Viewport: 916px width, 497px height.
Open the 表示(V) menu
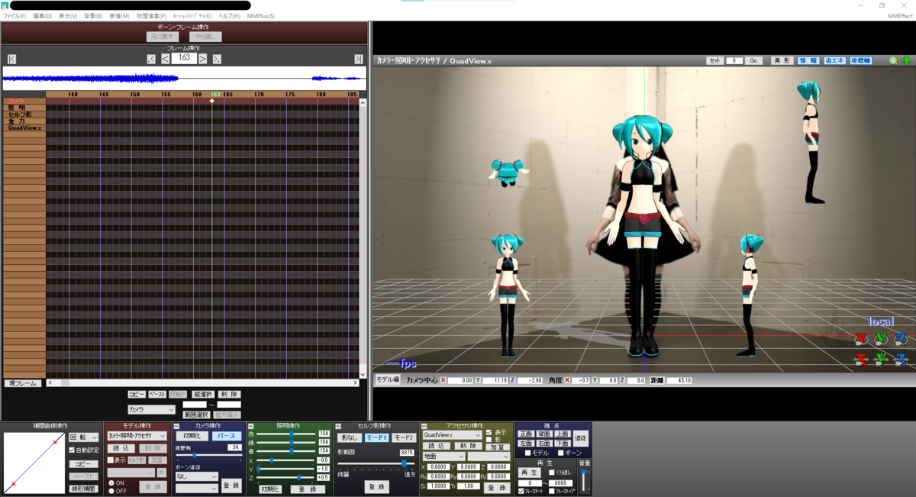pos(68,16)
